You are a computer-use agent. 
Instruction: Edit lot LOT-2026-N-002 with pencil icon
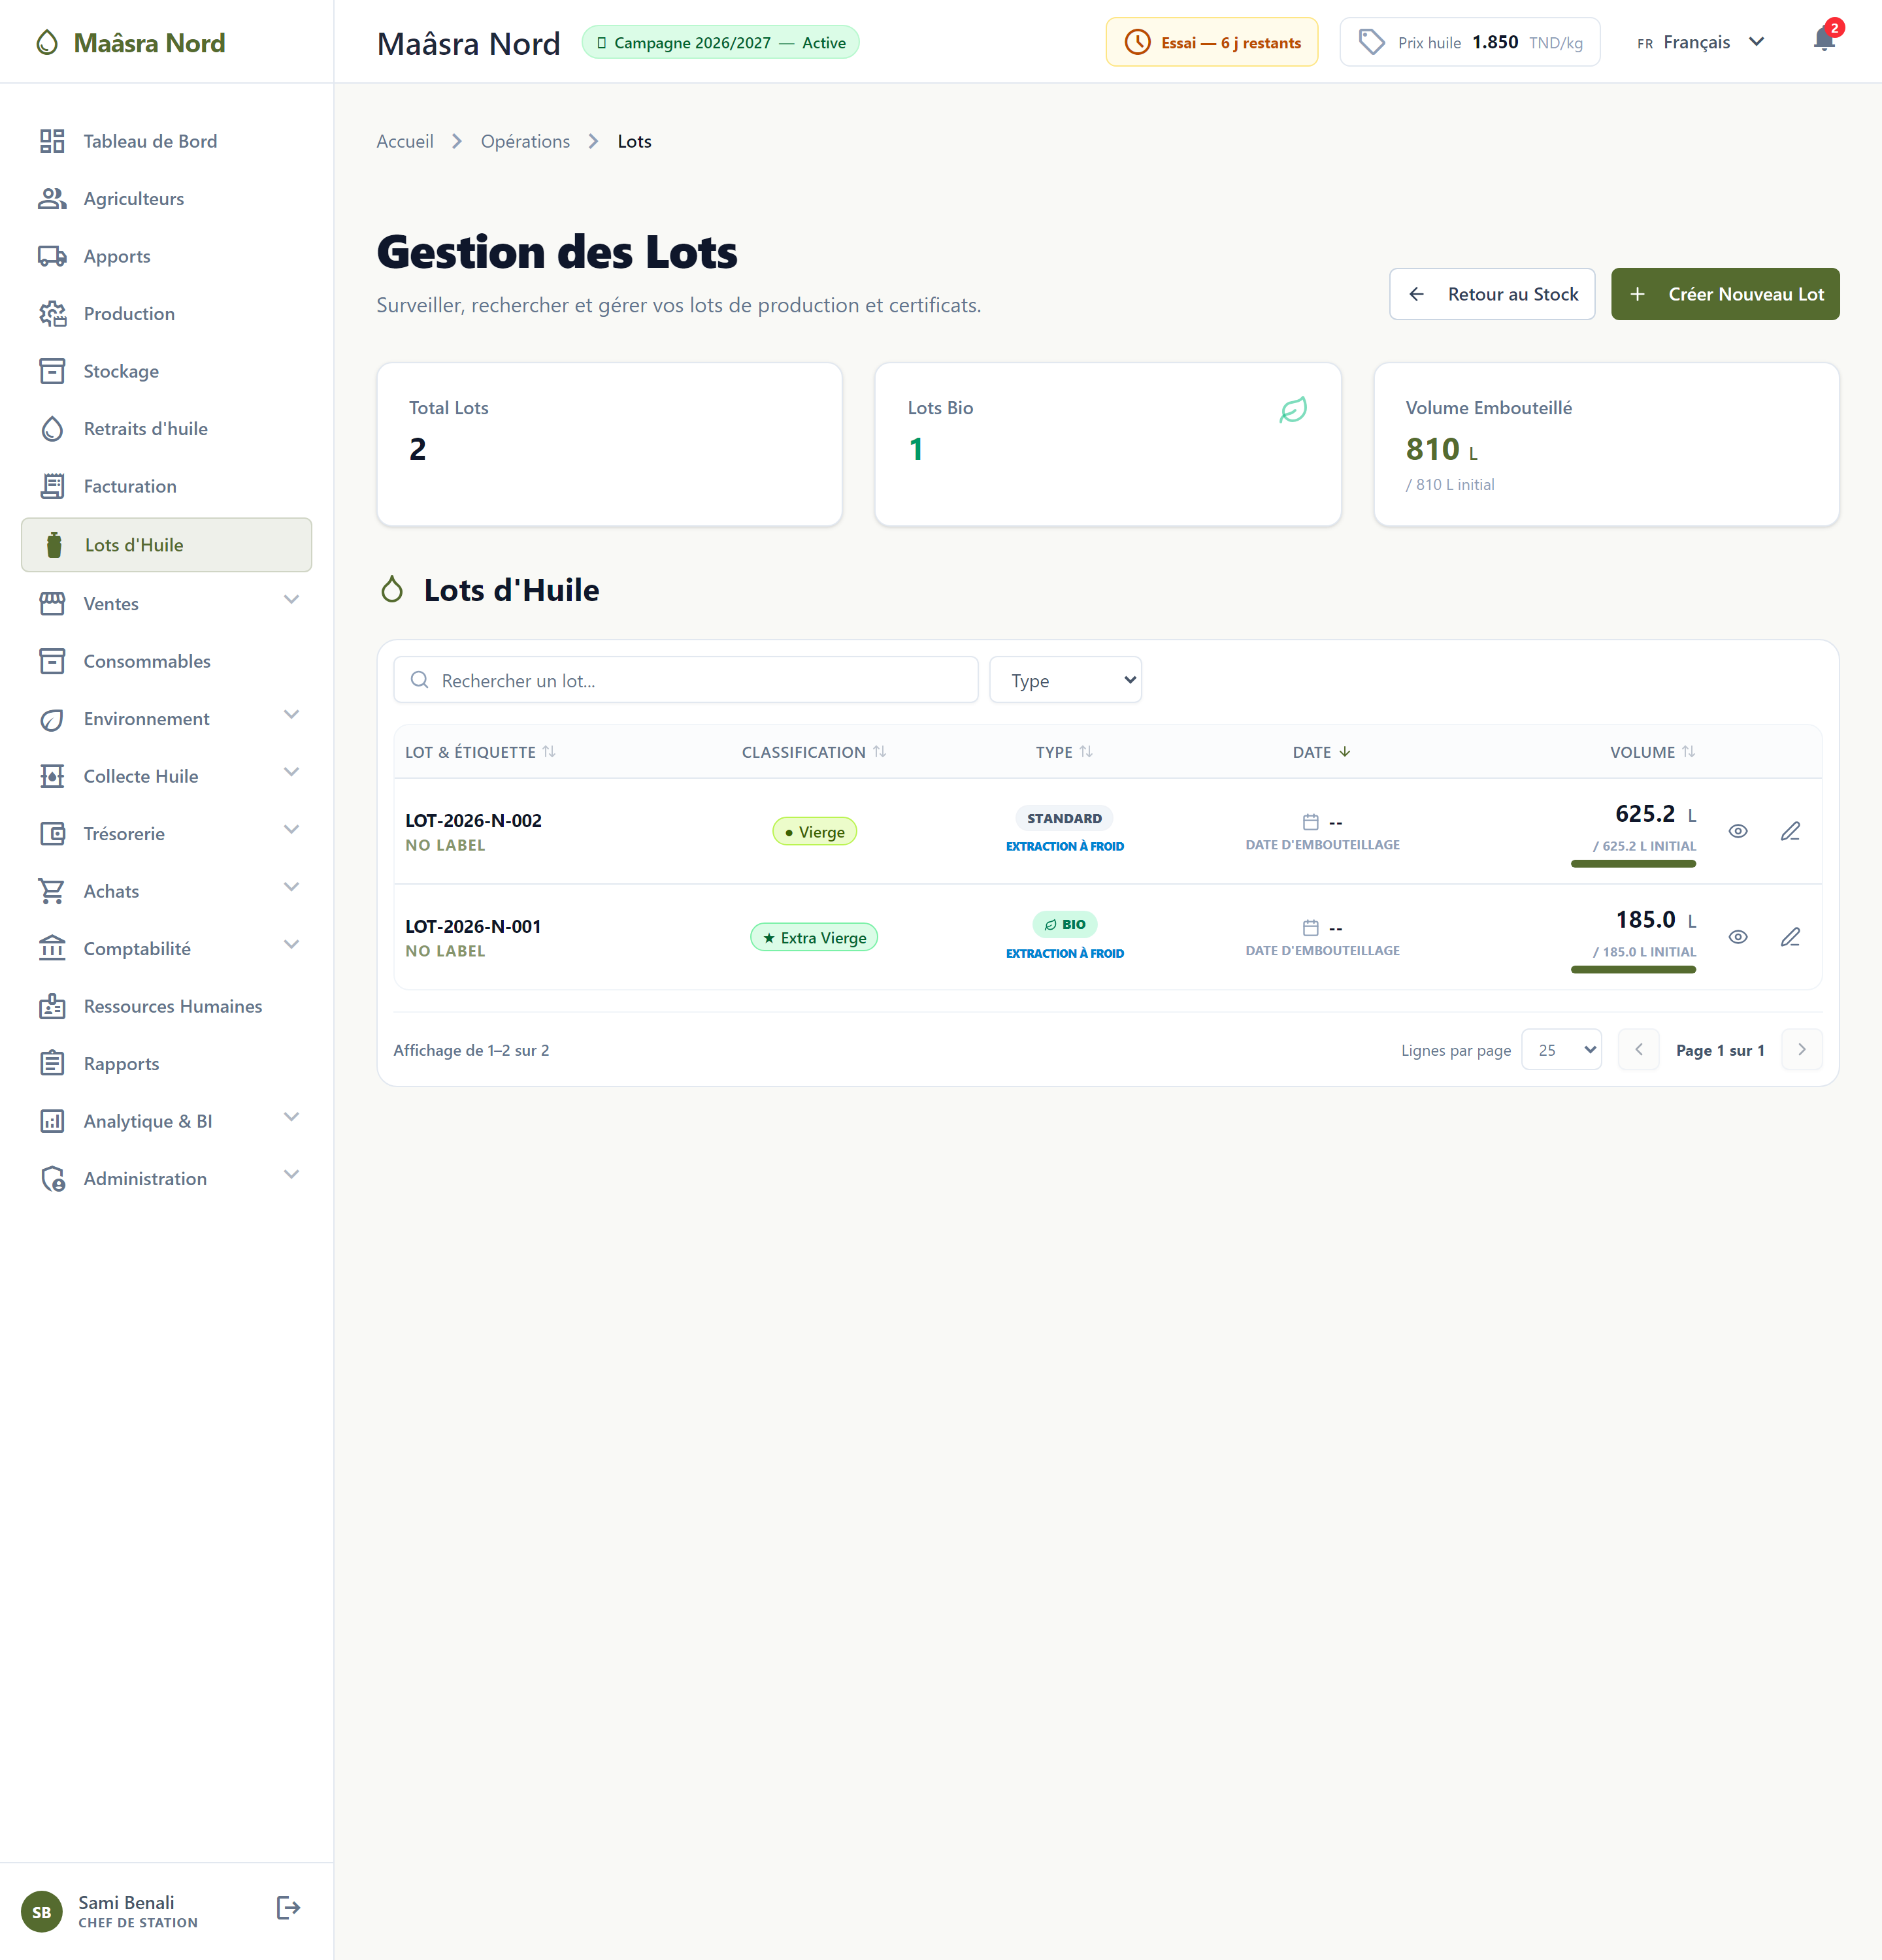point(1790,831)
